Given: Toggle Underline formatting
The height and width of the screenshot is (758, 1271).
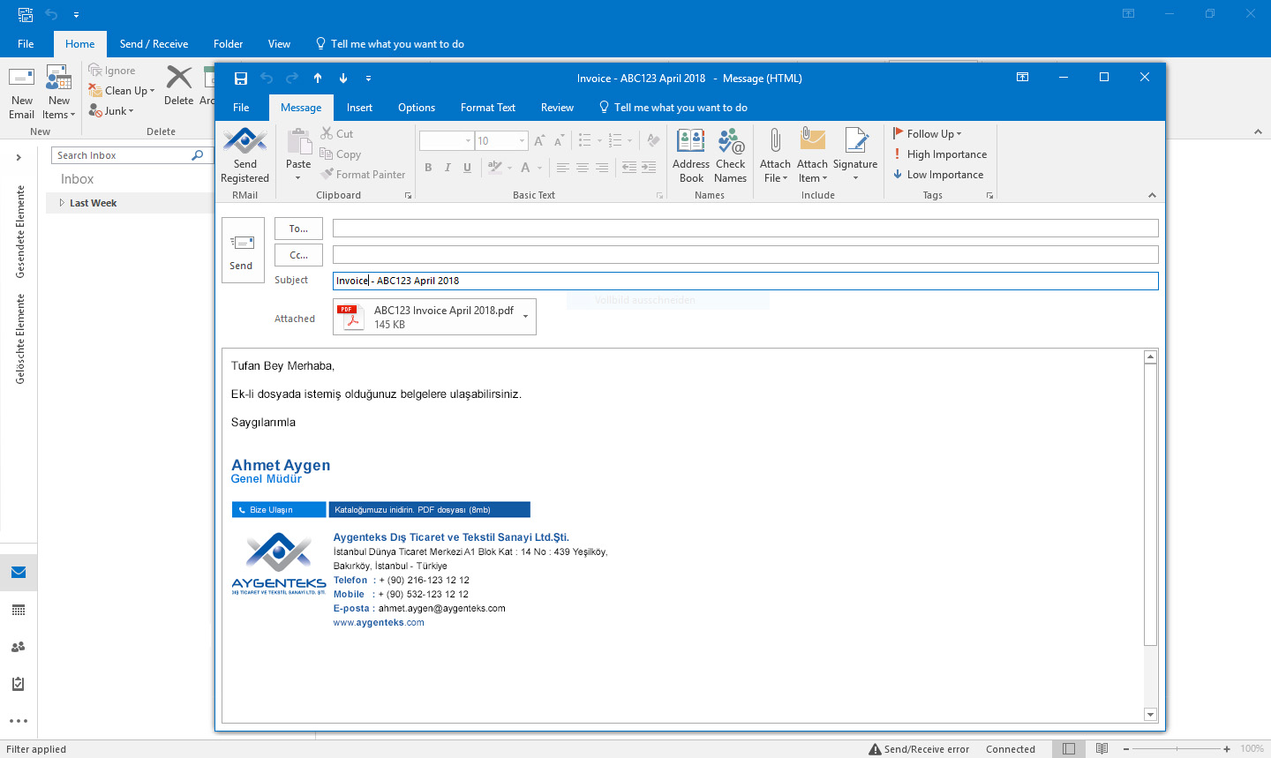Looking at the screenshot, I should pyautogui.click(x=467, y=168).
